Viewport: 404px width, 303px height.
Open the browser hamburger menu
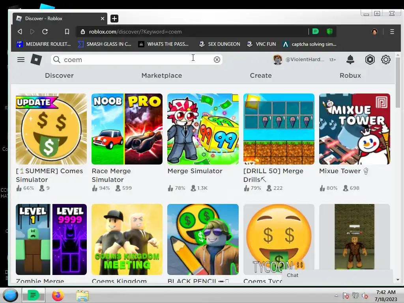point(392,32)
